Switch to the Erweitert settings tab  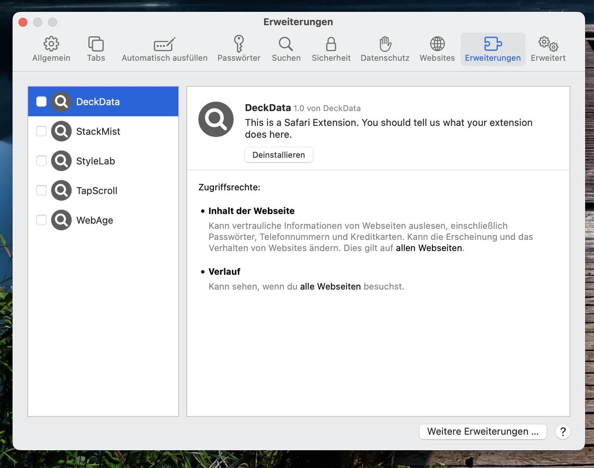point(548,49)
